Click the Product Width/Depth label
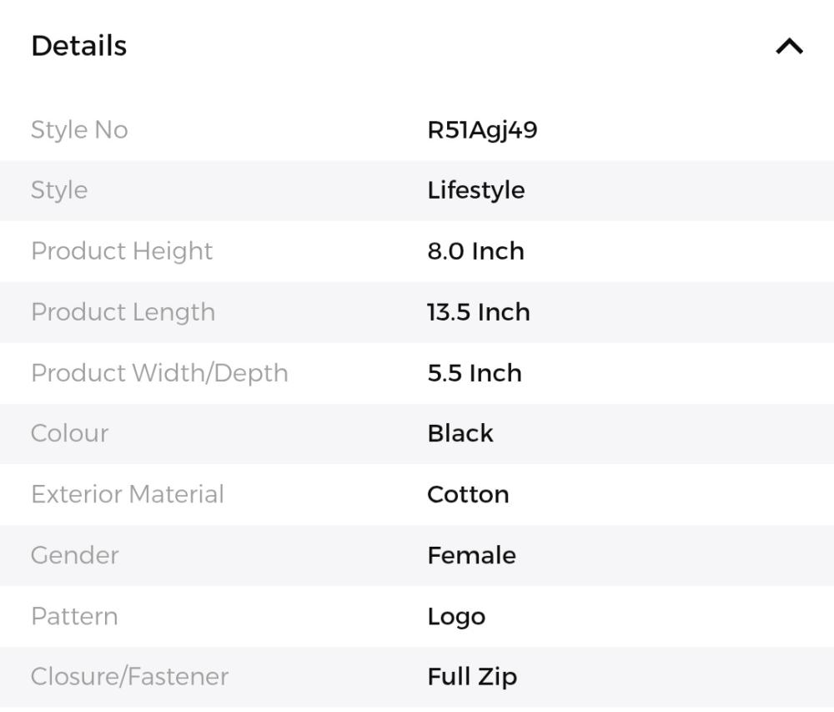 pyautogui.click(x=159, y=373)
